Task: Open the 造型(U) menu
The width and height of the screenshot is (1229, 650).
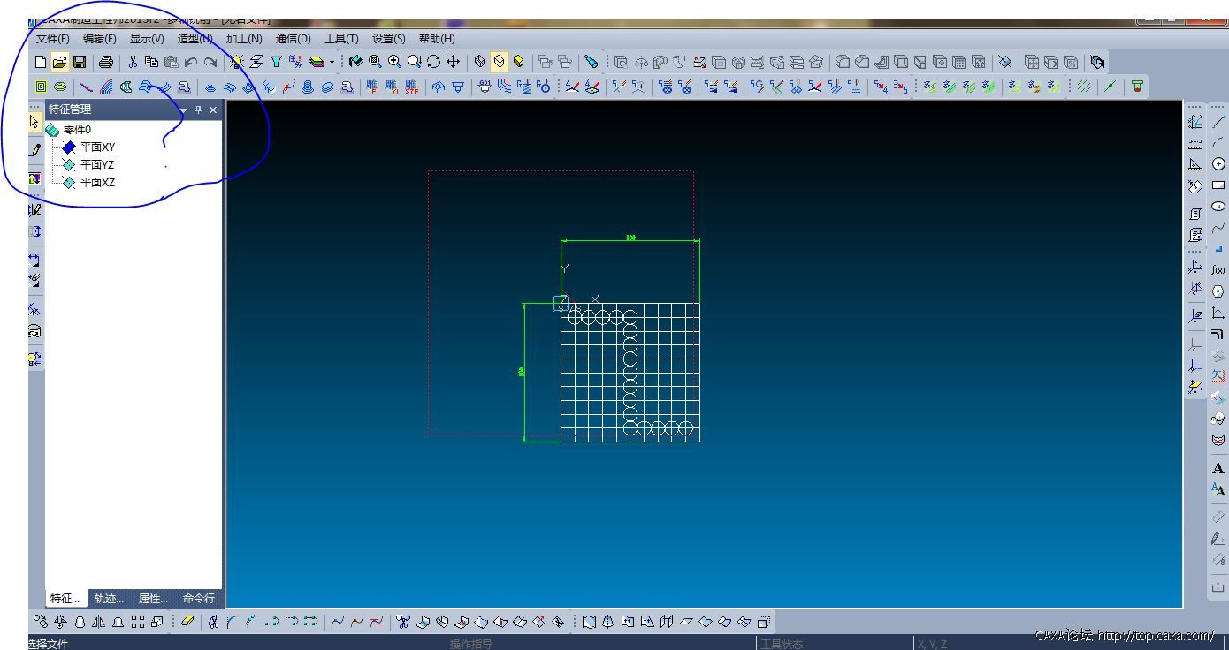Action: (195, 39)
